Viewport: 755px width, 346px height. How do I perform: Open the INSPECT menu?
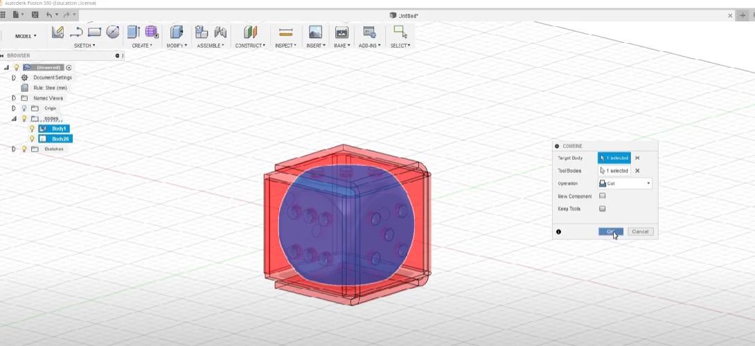coord(285,45)
